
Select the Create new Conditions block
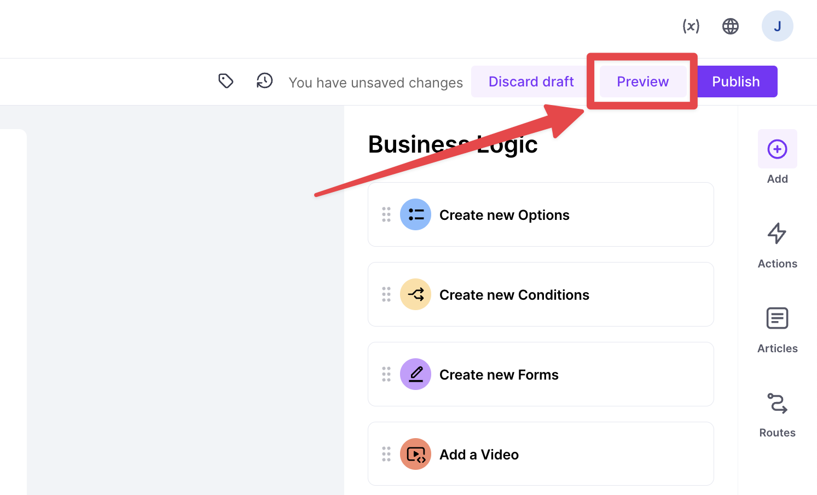[541, 294]
